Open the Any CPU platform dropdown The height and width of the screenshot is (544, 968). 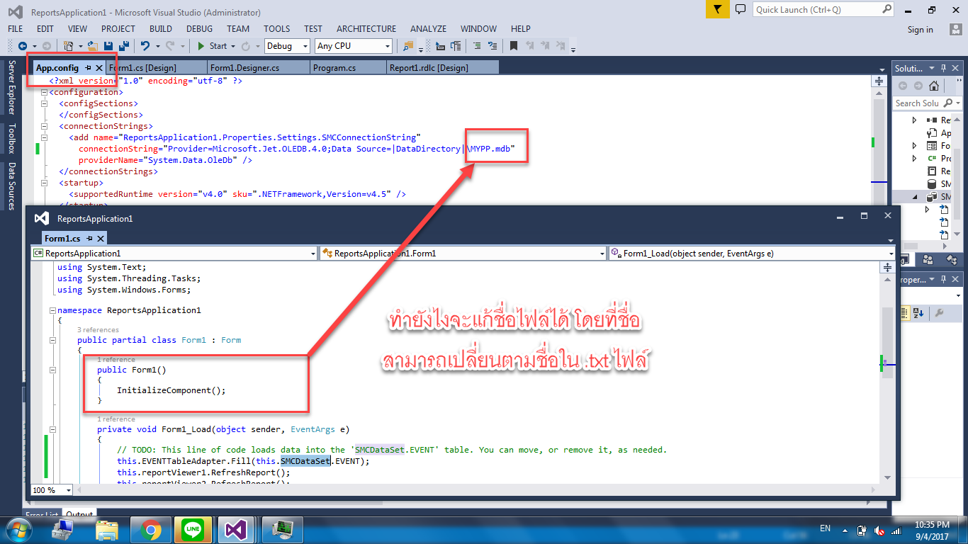[x=353, y=46]
